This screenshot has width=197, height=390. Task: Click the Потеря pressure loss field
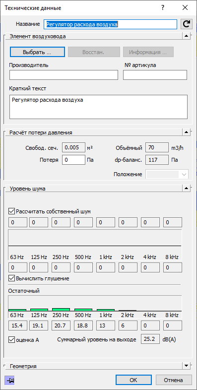[73, 160]
